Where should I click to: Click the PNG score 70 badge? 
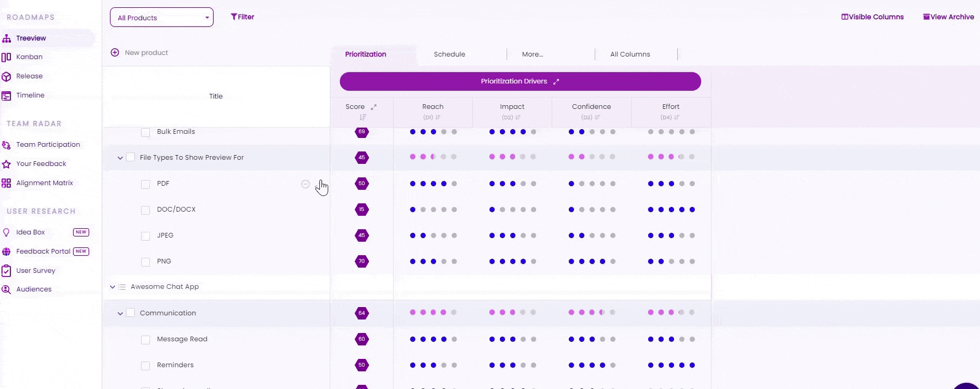[362, 261]
